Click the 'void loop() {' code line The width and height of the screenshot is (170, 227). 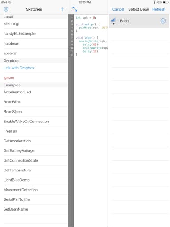87,38
